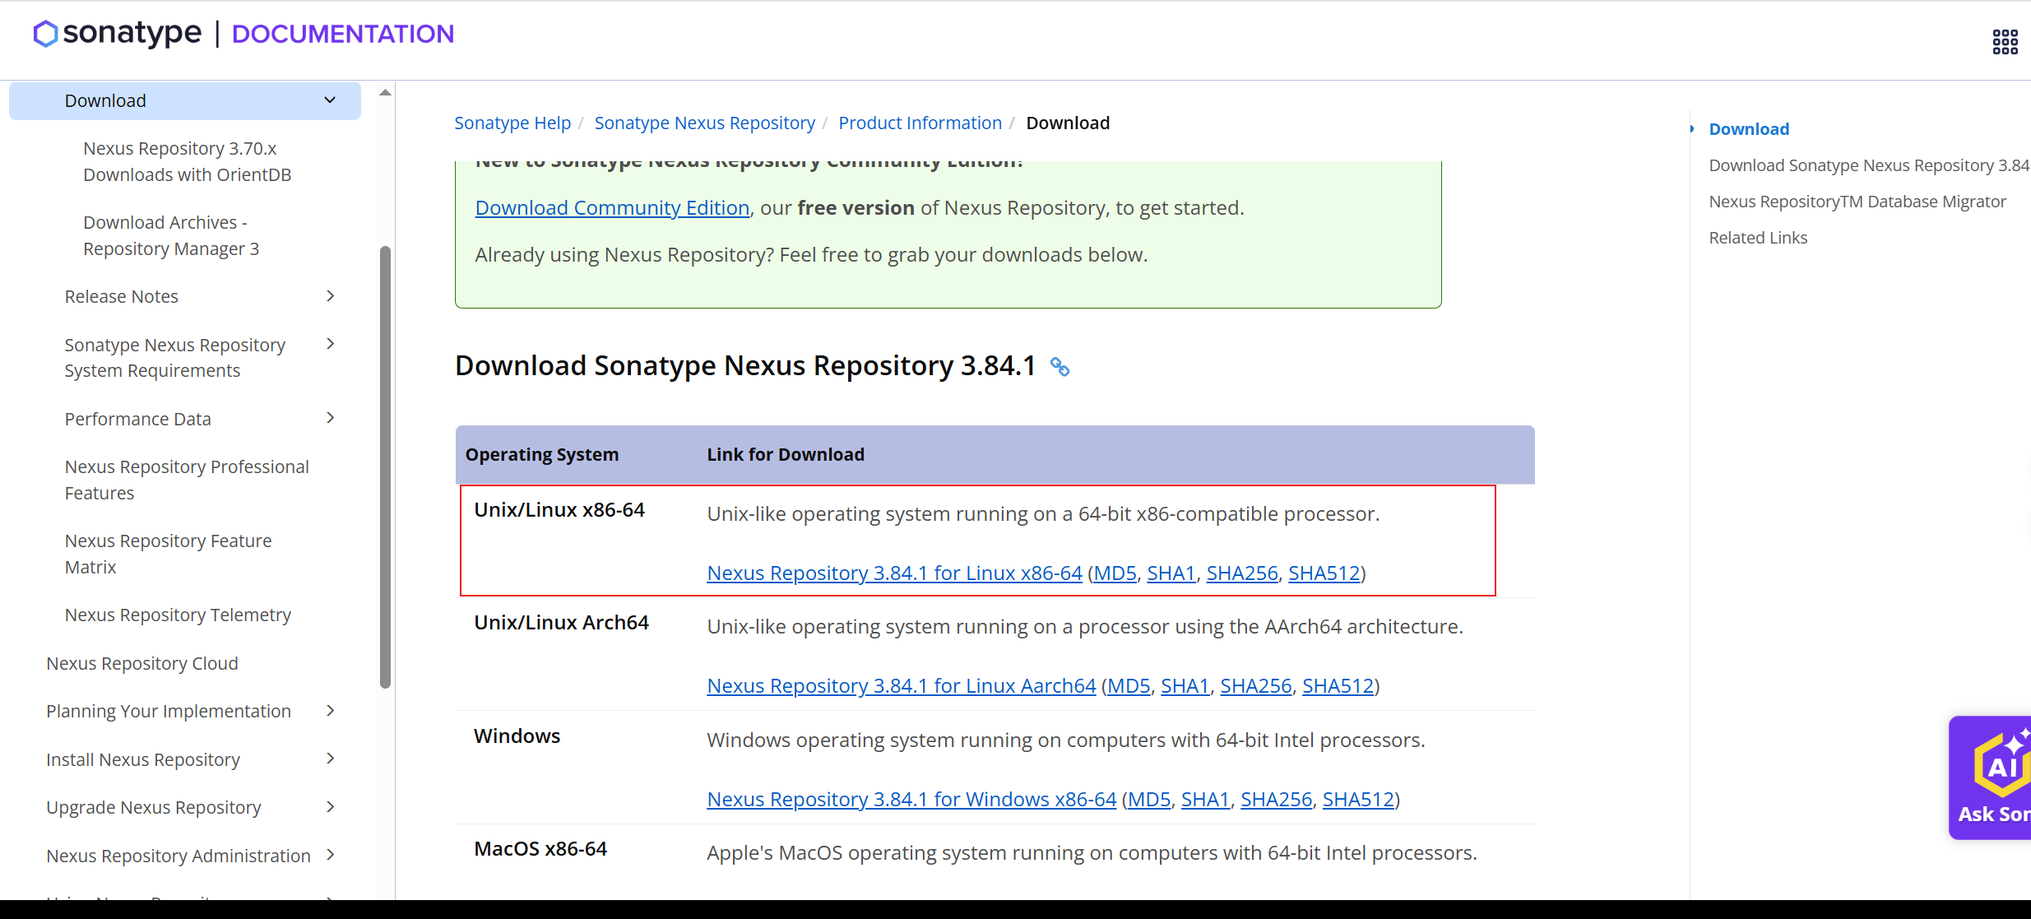2031x919 pixels.
Task: Open Download Archives - Repository Manager 3
Action: [x=171, y=235]
